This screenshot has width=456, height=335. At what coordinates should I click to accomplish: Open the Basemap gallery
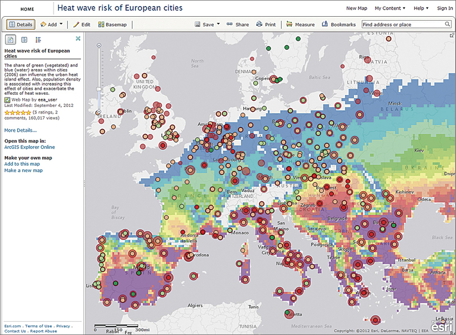click(112, 25)
